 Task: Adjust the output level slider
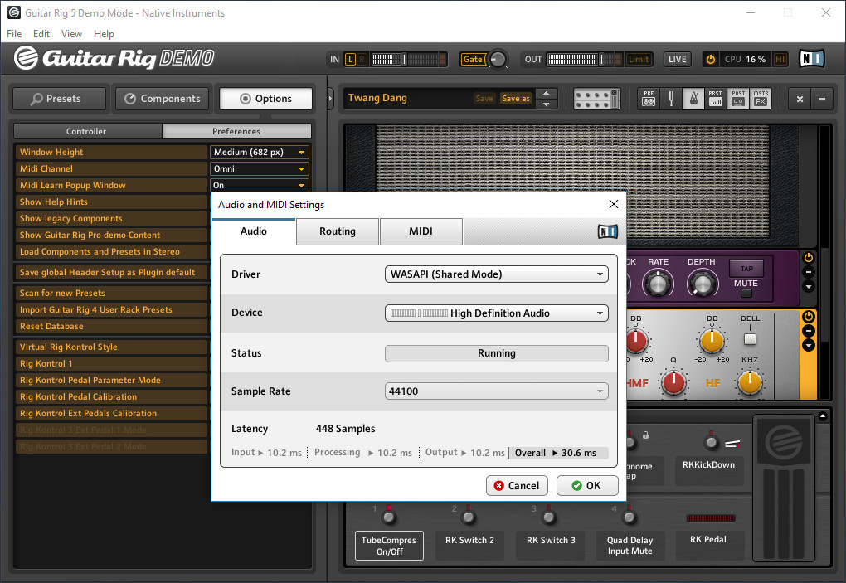point(601,60)
